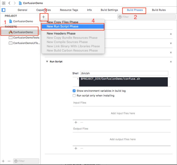Enable Run script only when installing
Viewport: 177px width, 165px height.
click(x=74, y=96)
